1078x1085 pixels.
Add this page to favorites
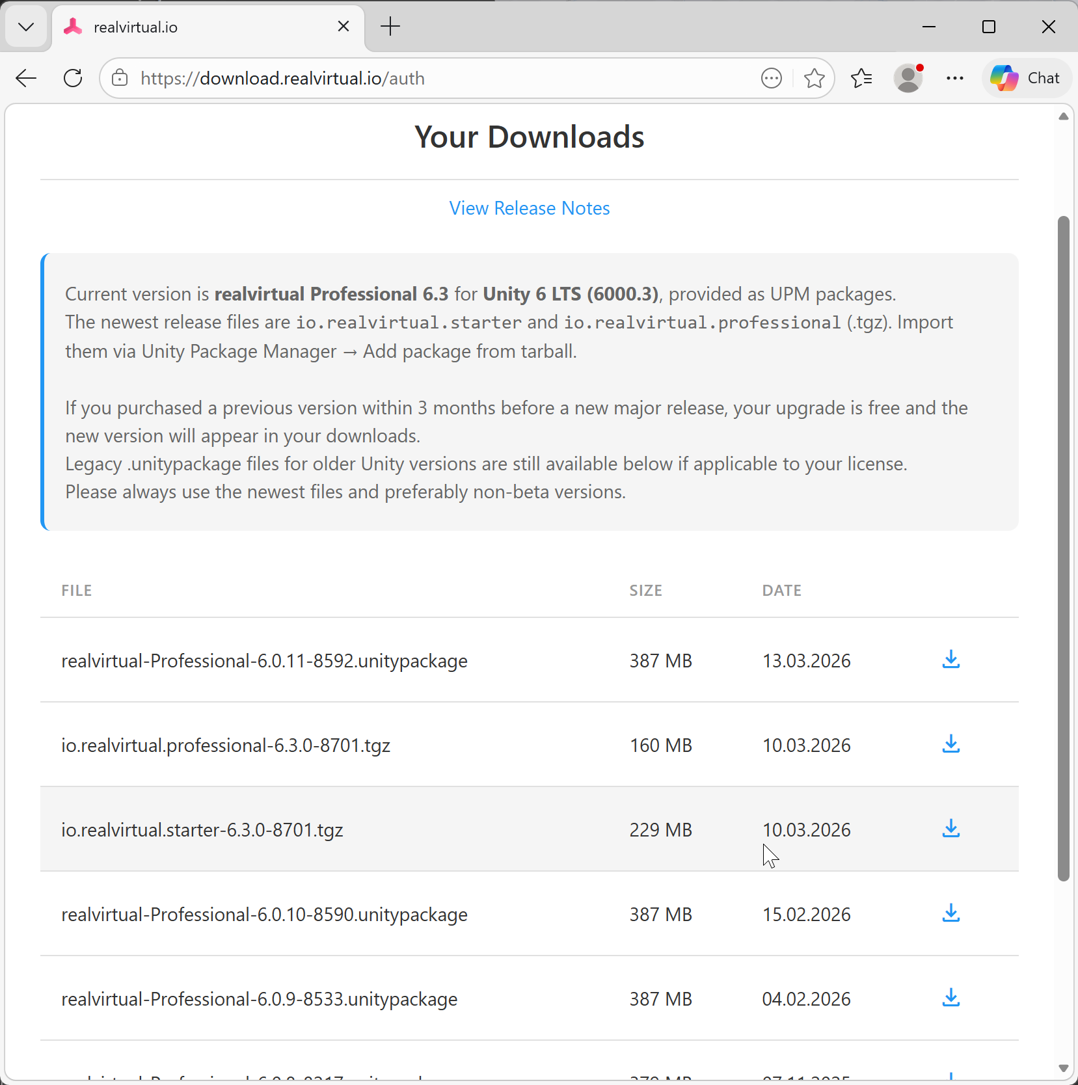tap(814, 79)
